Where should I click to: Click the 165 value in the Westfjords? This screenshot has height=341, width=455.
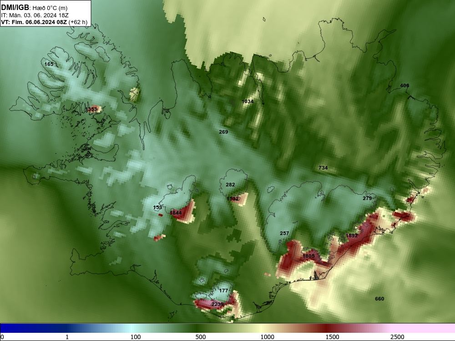(49, 64)
